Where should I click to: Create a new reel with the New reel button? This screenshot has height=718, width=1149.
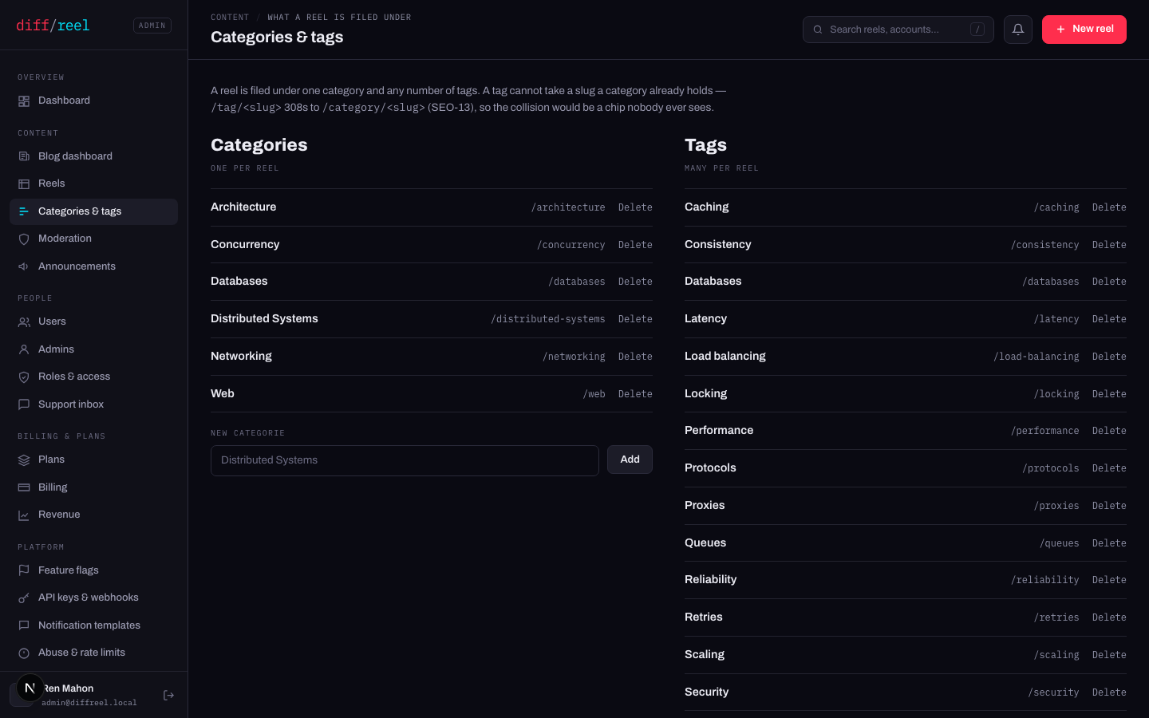(x=1084, y=30)
